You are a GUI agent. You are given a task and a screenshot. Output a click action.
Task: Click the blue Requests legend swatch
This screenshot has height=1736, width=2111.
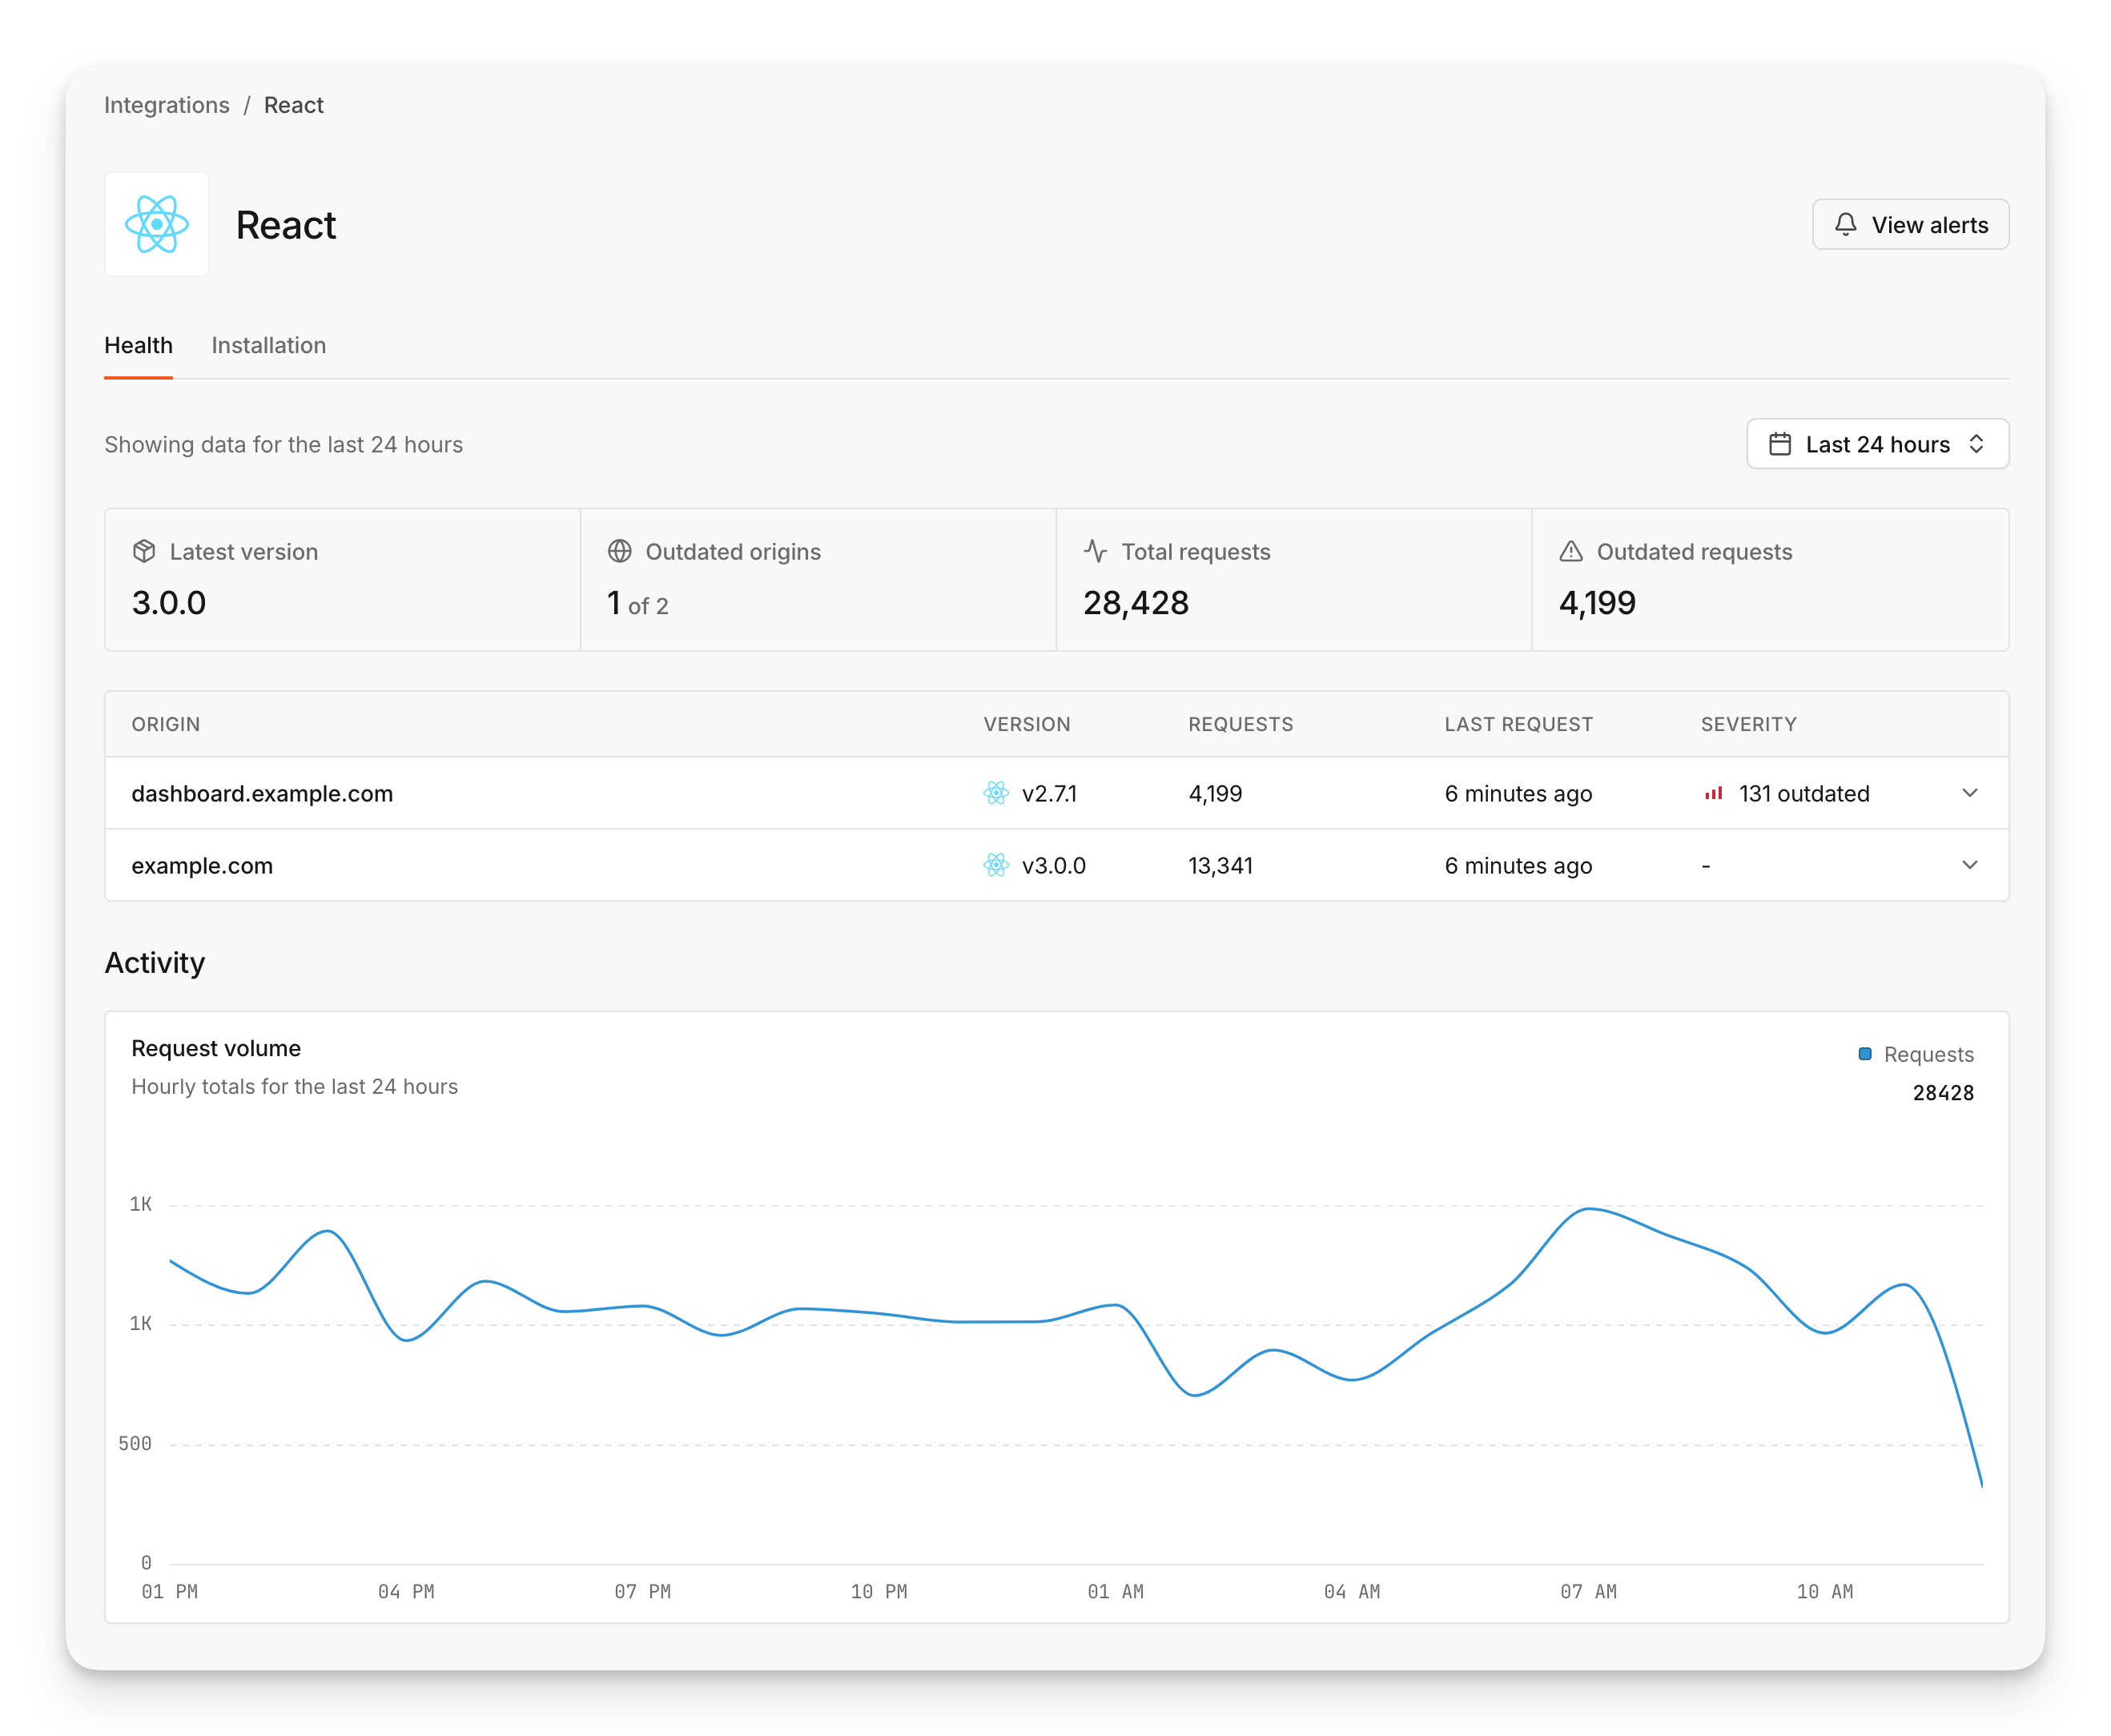click(1864, 1054)
